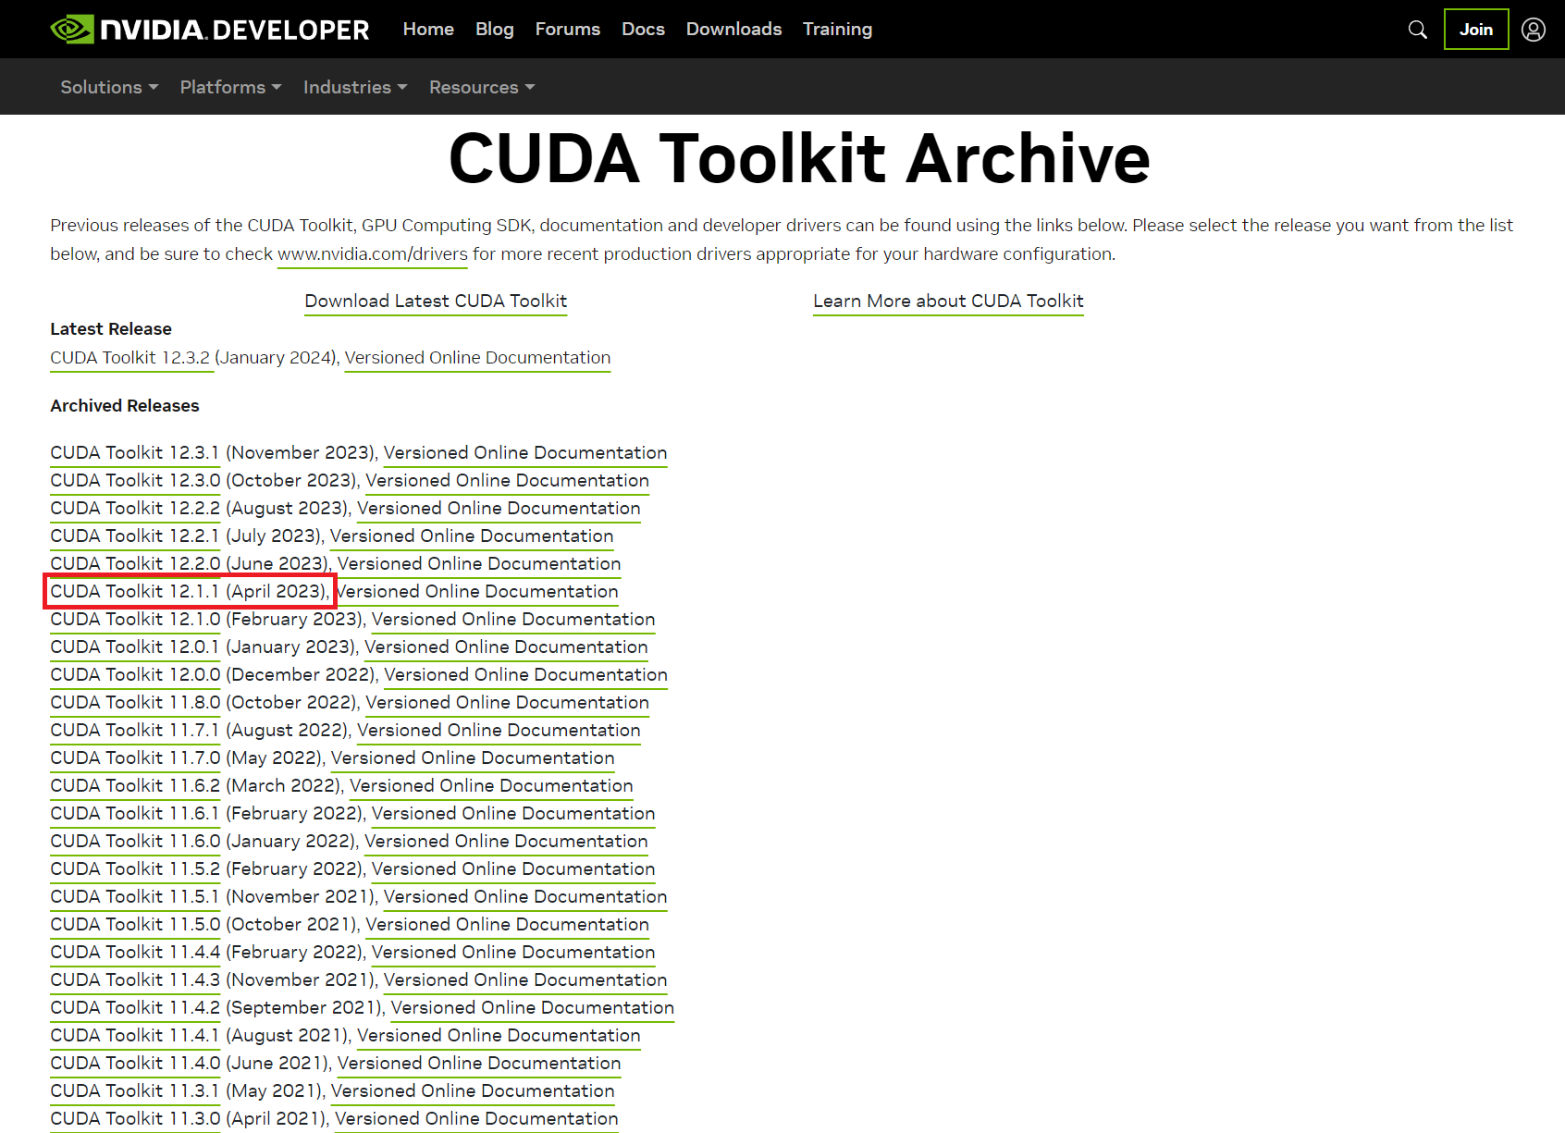Viewport: 1565px width, 1133px height.
Task: Open CUDA Toolkit 11.8.0 link
Action: 135,703
